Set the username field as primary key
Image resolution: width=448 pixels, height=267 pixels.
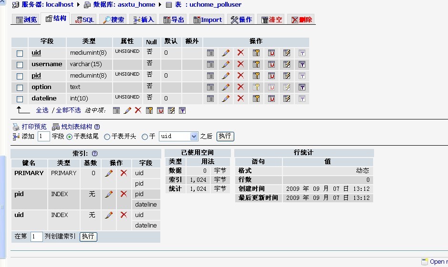[256, 64]
